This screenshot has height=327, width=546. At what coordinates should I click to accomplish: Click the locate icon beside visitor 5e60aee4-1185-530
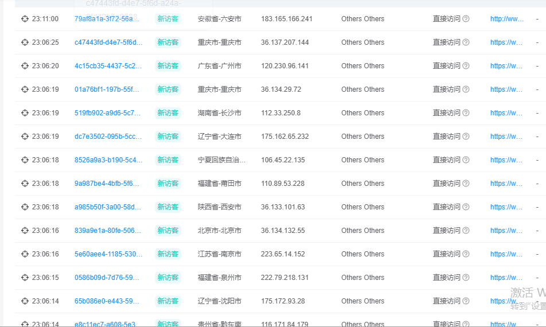(25, 254)
